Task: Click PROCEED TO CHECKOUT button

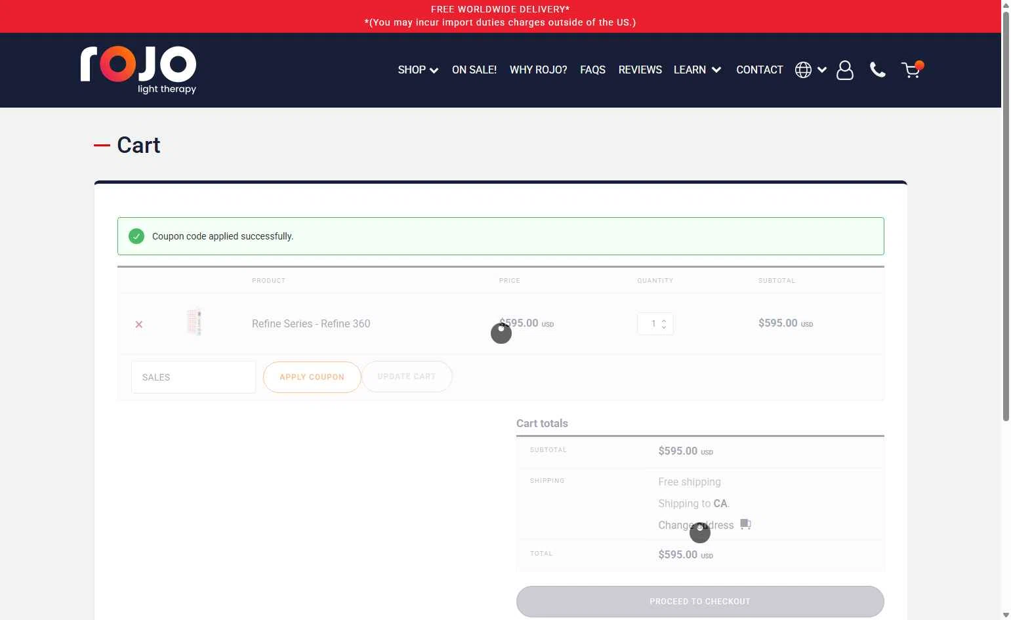Action: (x=700, y=601)
